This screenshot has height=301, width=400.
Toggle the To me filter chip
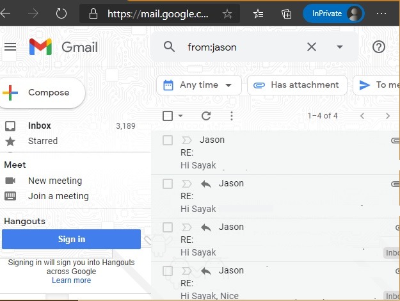point(376,85)
